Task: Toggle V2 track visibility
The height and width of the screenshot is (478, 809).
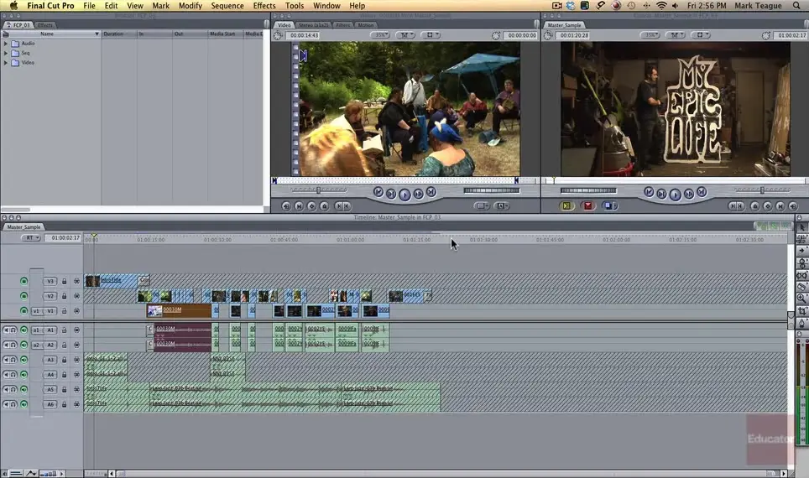Action: pyautogui.click(x=23, y=296)
